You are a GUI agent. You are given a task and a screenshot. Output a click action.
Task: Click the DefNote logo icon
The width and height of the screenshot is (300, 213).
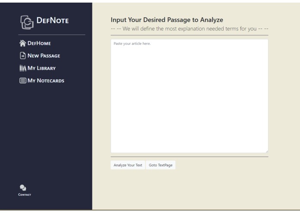click(x=27, y=22)
